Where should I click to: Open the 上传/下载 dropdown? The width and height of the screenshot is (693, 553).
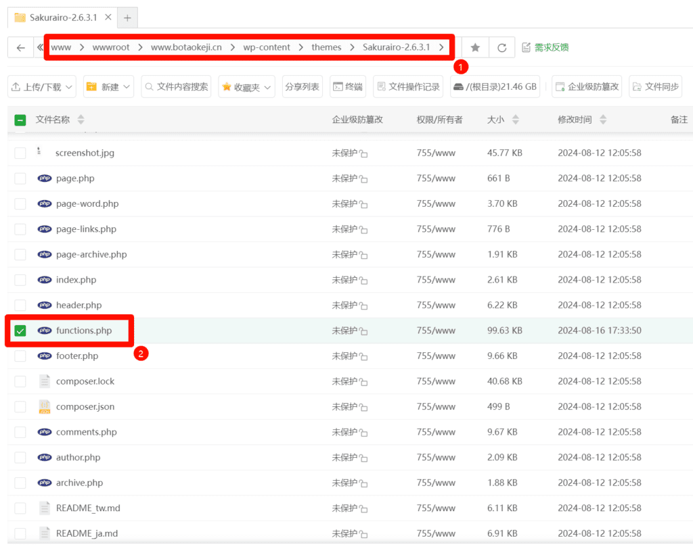[x=41, y=86]
